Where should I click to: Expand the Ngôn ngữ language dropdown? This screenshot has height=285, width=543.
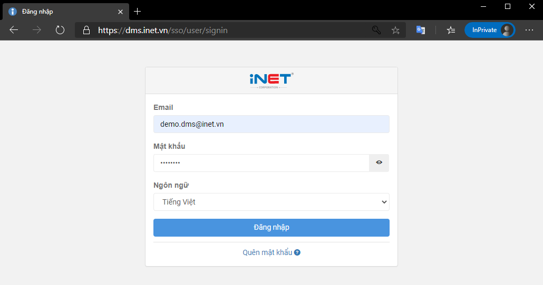pos(271,202)
